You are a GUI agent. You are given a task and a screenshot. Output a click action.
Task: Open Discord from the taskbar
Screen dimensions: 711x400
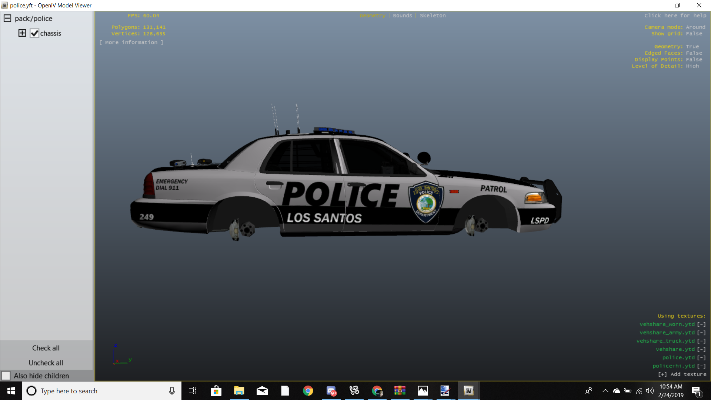click(331, 391)
